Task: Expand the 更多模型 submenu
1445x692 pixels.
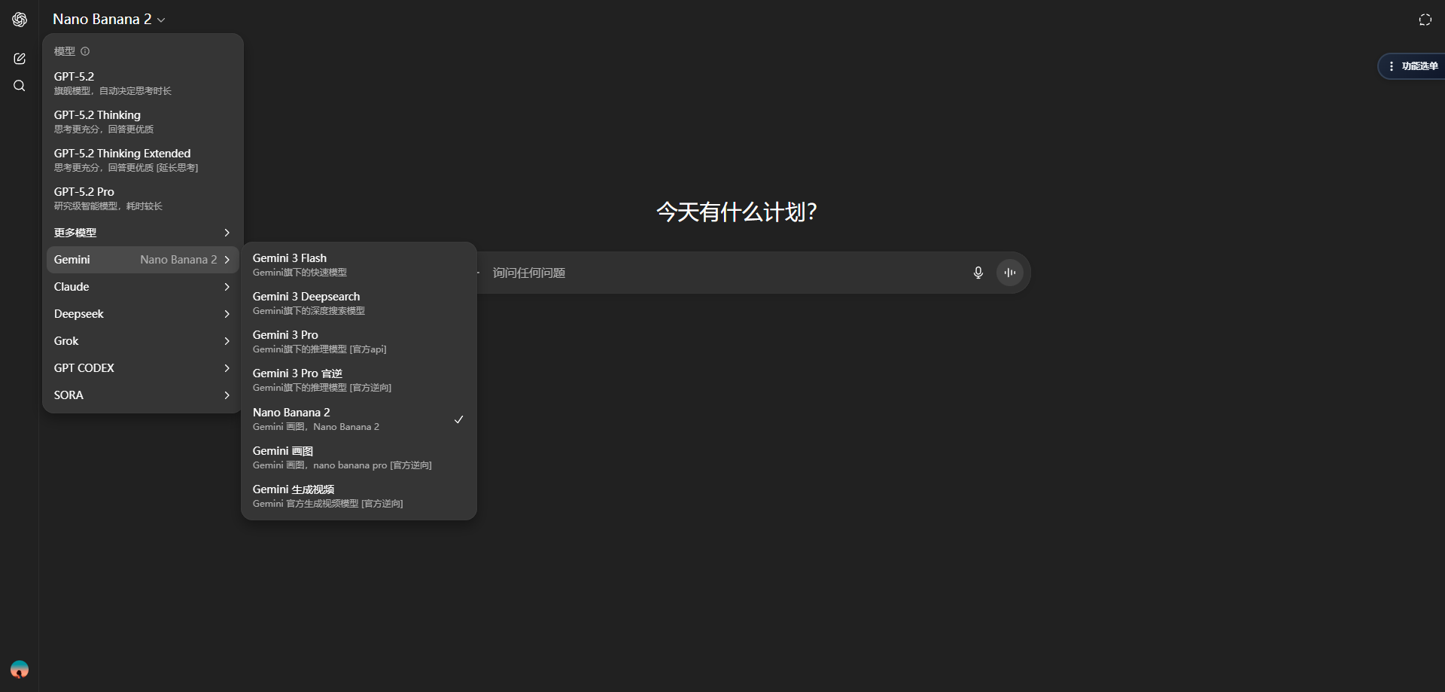Action: tap(142, 233)
